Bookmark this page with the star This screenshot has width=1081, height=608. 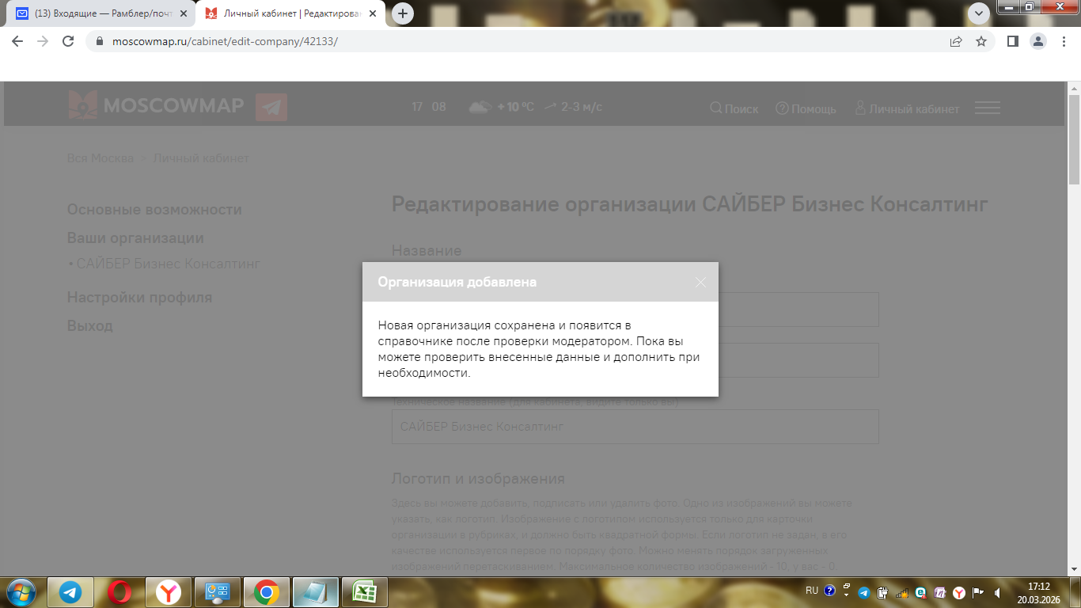coord(981,41)
